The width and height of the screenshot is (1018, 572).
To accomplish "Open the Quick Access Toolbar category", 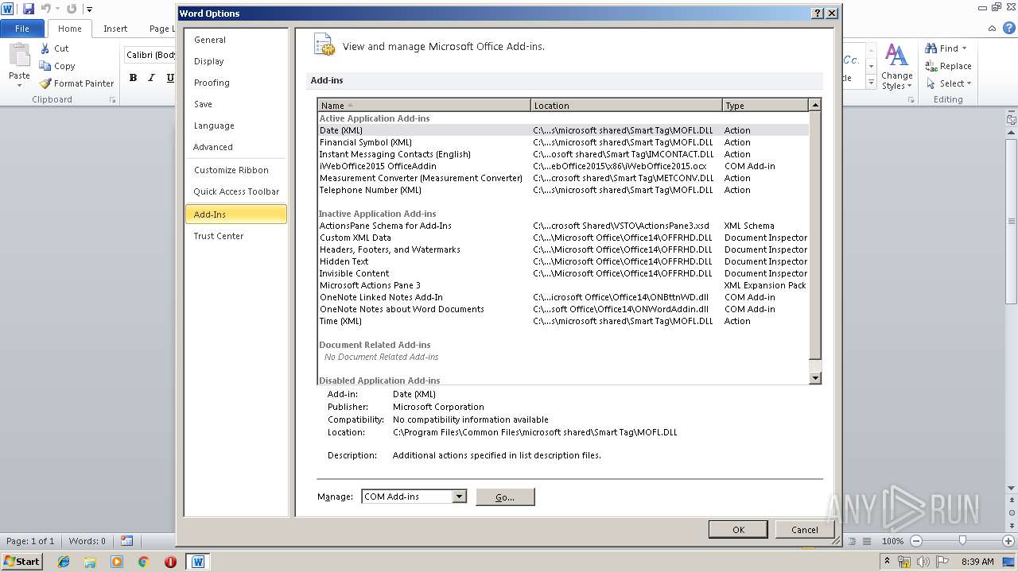I will pos(236,191).
